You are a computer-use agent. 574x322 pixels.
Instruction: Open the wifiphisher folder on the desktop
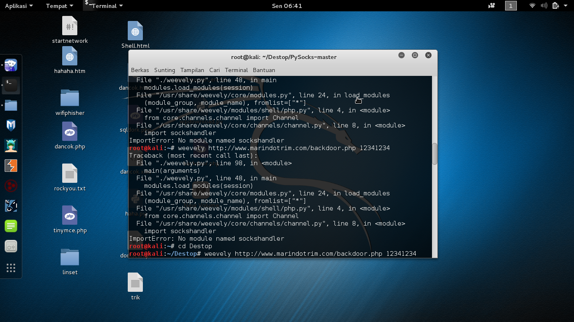click(x=69, y=97)
